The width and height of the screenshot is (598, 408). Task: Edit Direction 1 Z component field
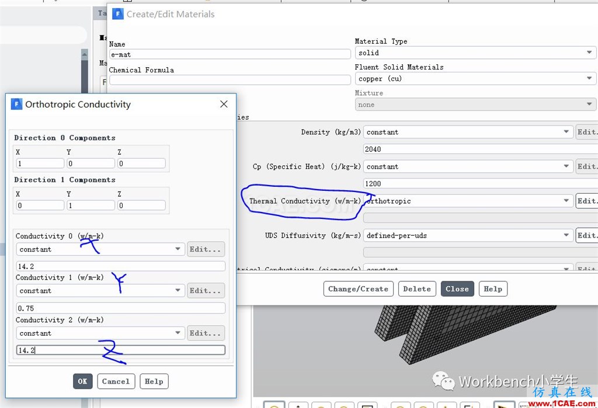[x=141, y=205]
